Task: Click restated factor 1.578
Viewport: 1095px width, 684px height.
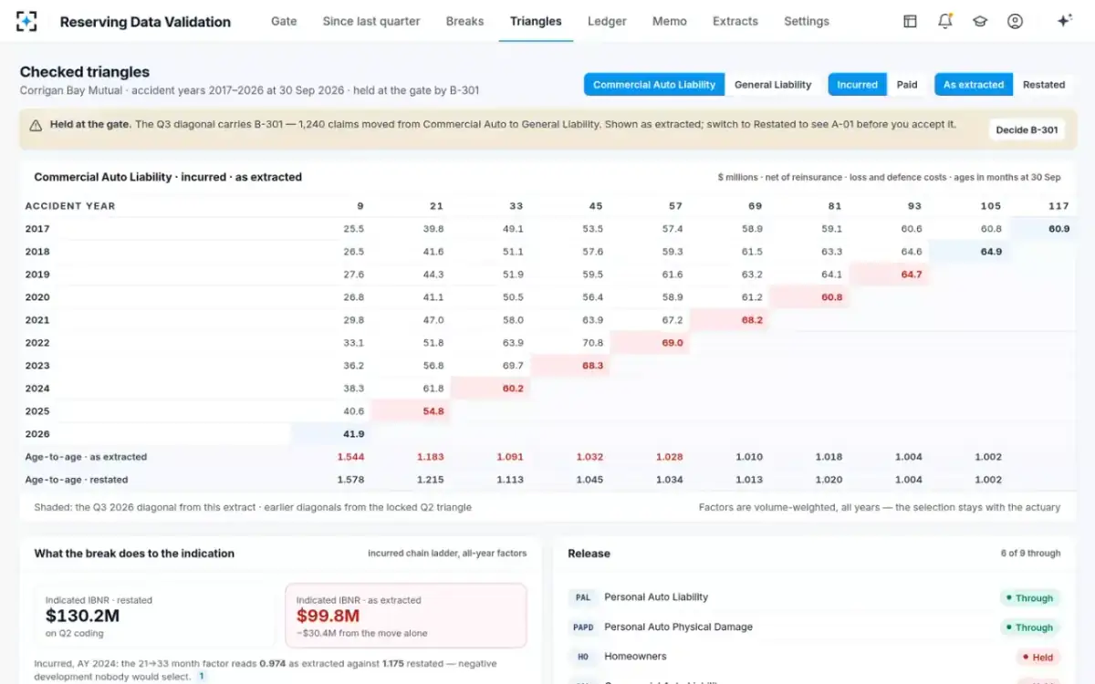Action: coord(350,480)
